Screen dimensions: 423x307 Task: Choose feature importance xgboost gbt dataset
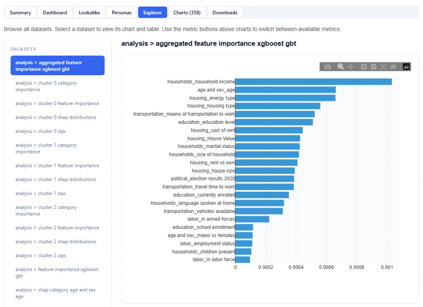click(57, 273)
